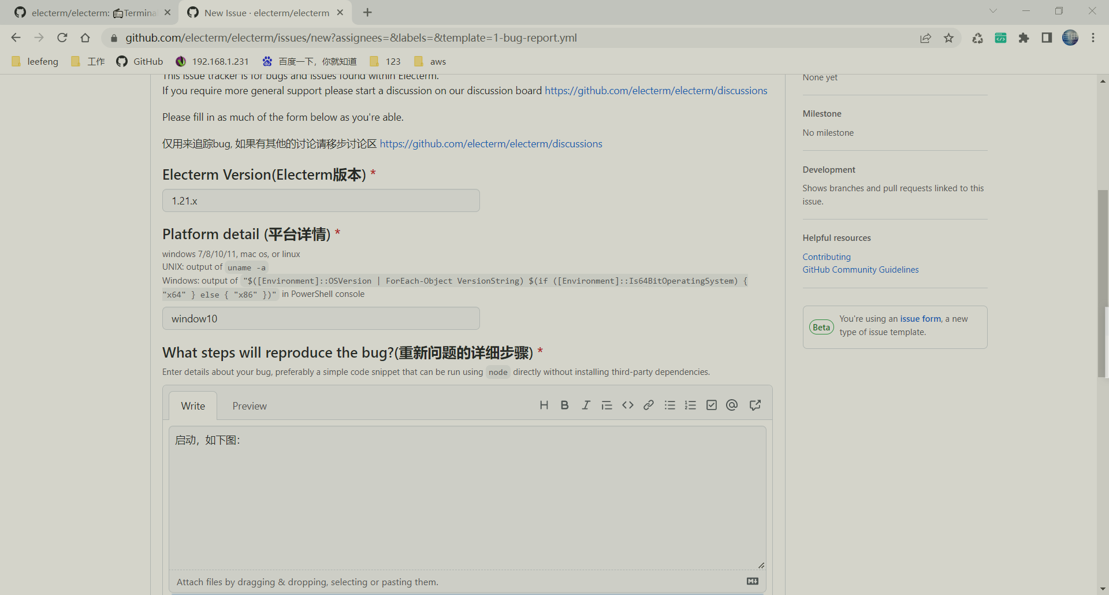
Task: Insert a numbered list
Action: click(690, 405)
